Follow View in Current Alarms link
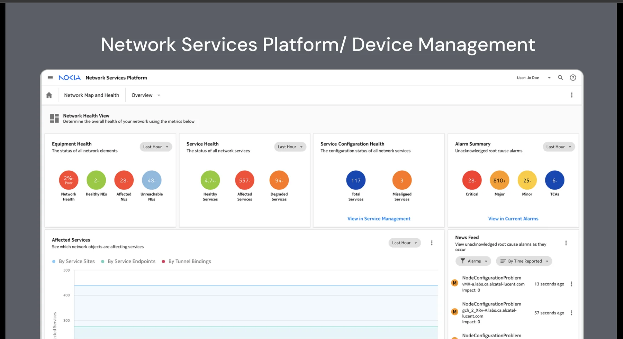Viewport: 623px width, 339px height. tap(513, 219)
